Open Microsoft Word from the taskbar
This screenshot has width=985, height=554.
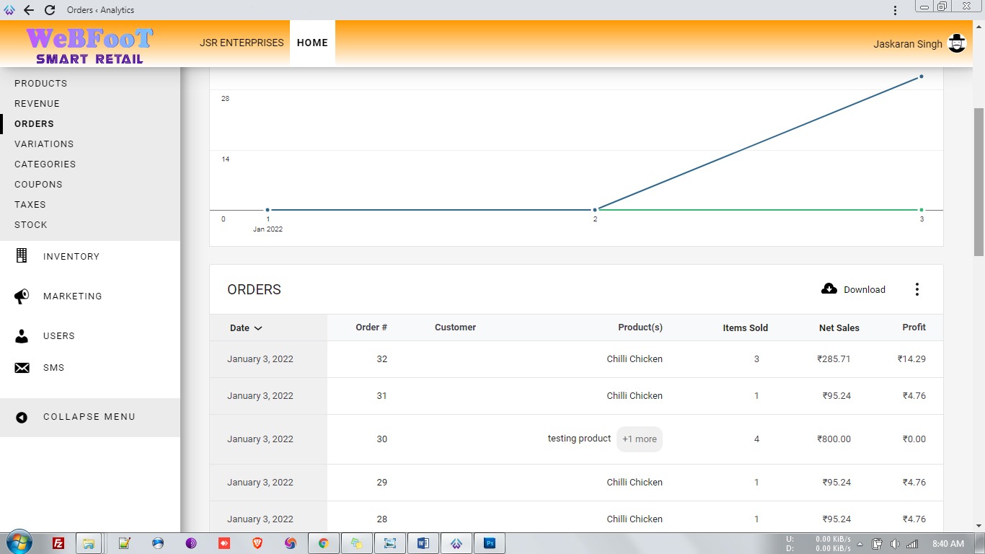[x=423, y=543]
